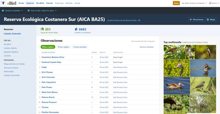Click the Direcciones button with arrow icon

click(x=197, y=20)
